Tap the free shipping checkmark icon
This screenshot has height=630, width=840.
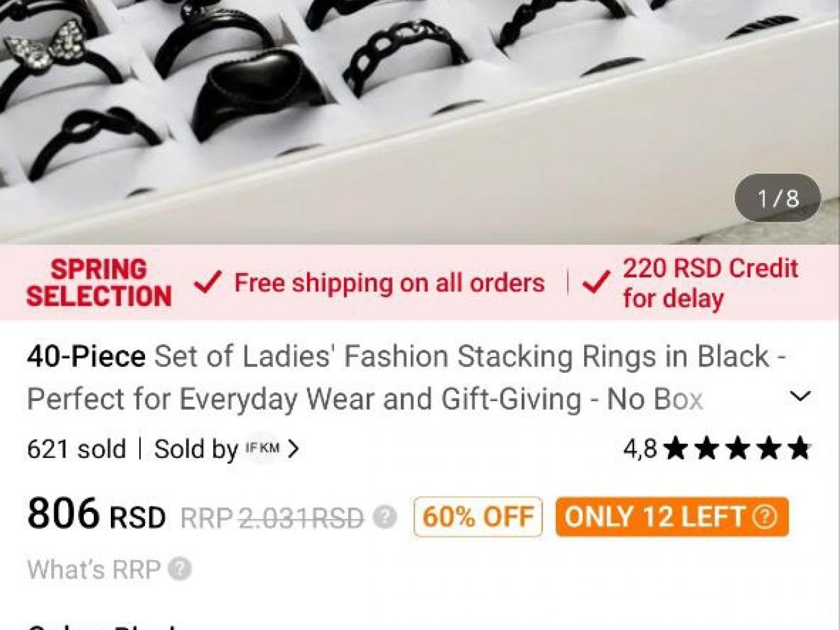click(207, 283)
